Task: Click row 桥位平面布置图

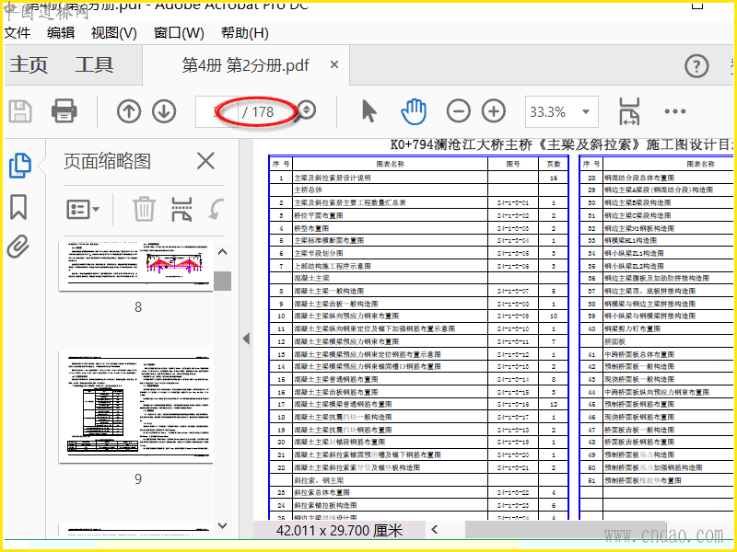Action: pos(418,215)
